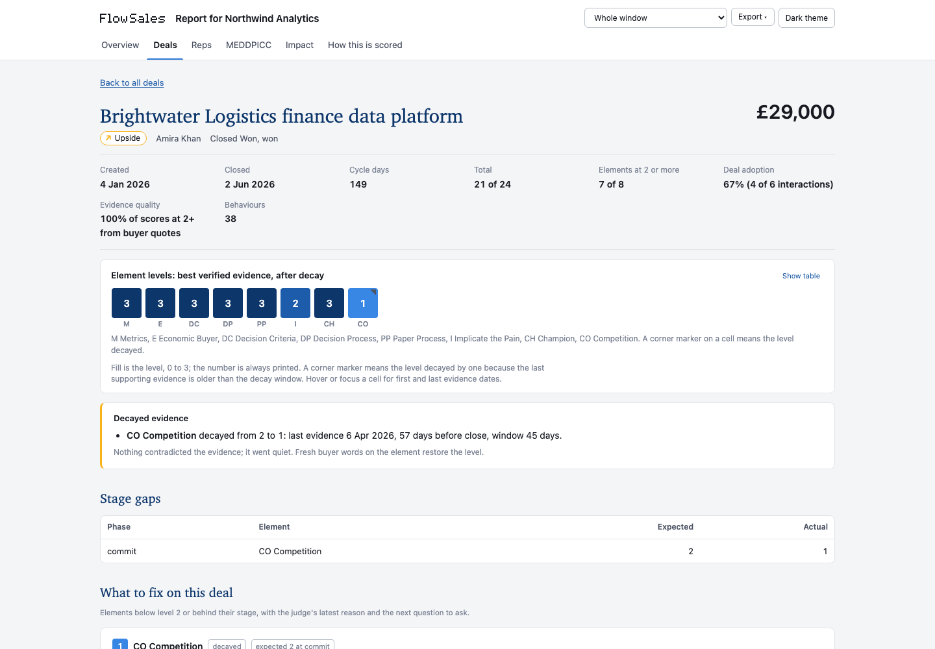Click the expected 2 at commit tag
935x649 pixels.
coord(292,645)
